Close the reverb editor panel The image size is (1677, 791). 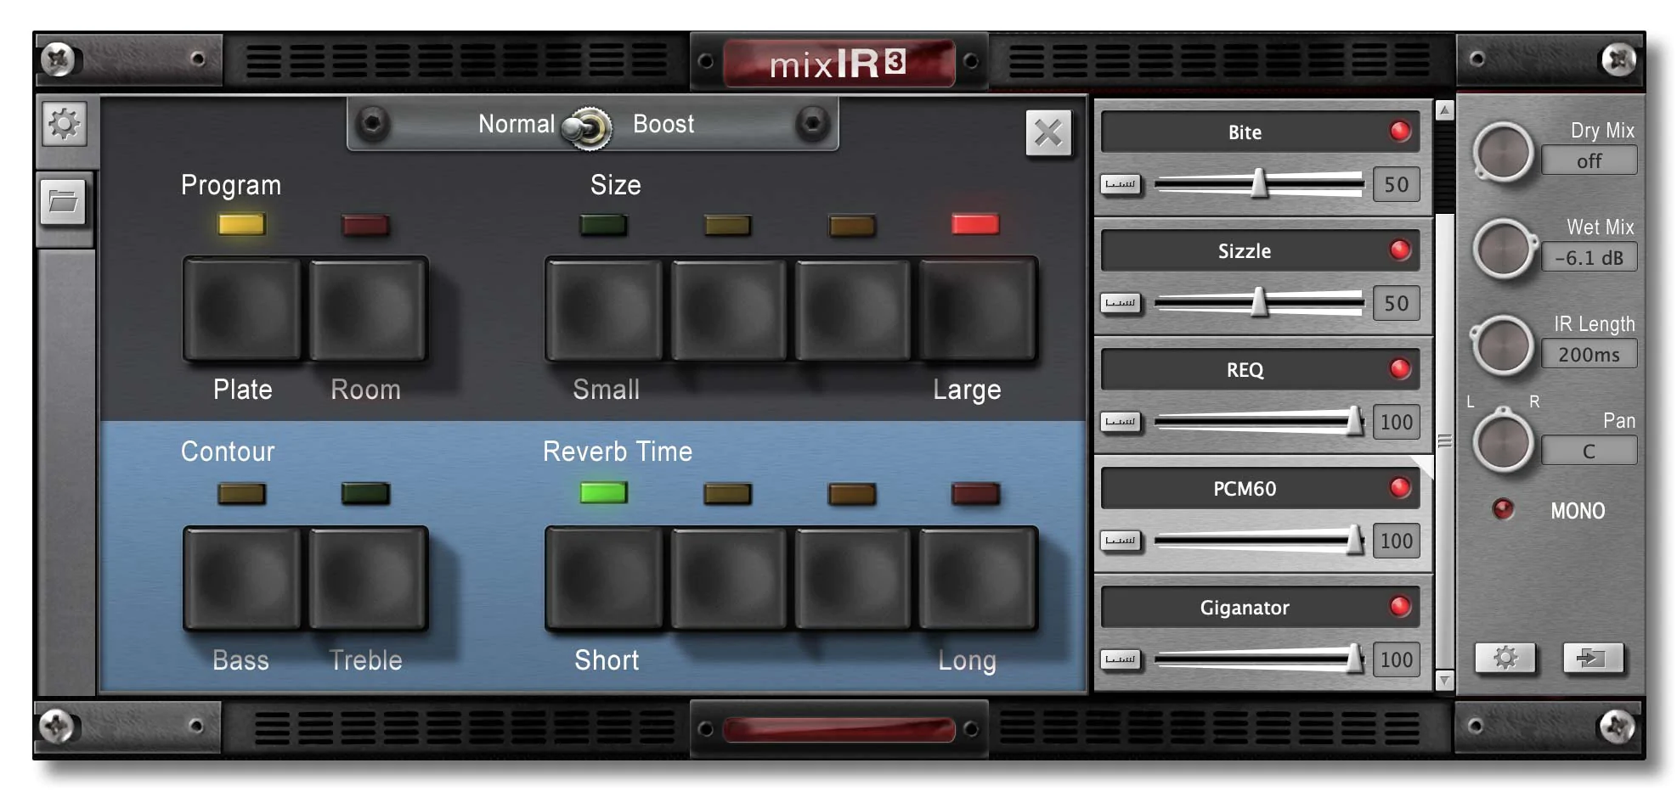click(1048, 133)
